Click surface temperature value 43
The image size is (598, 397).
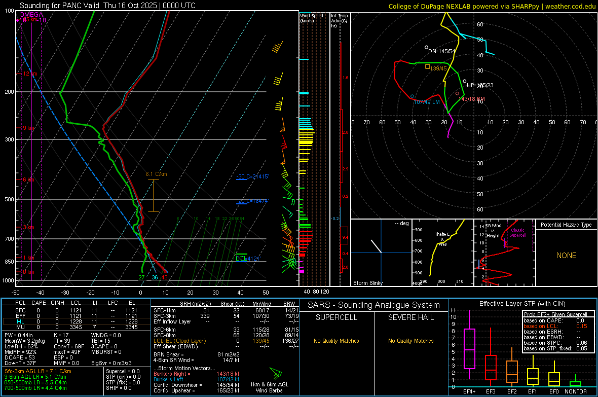[164, 277]
